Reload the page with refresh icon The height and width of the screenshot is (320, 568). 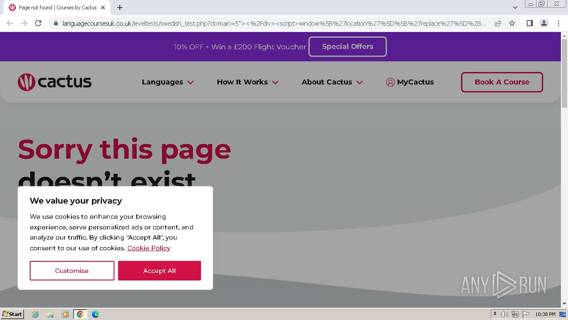pyautogui.click(x=38, y=23)
